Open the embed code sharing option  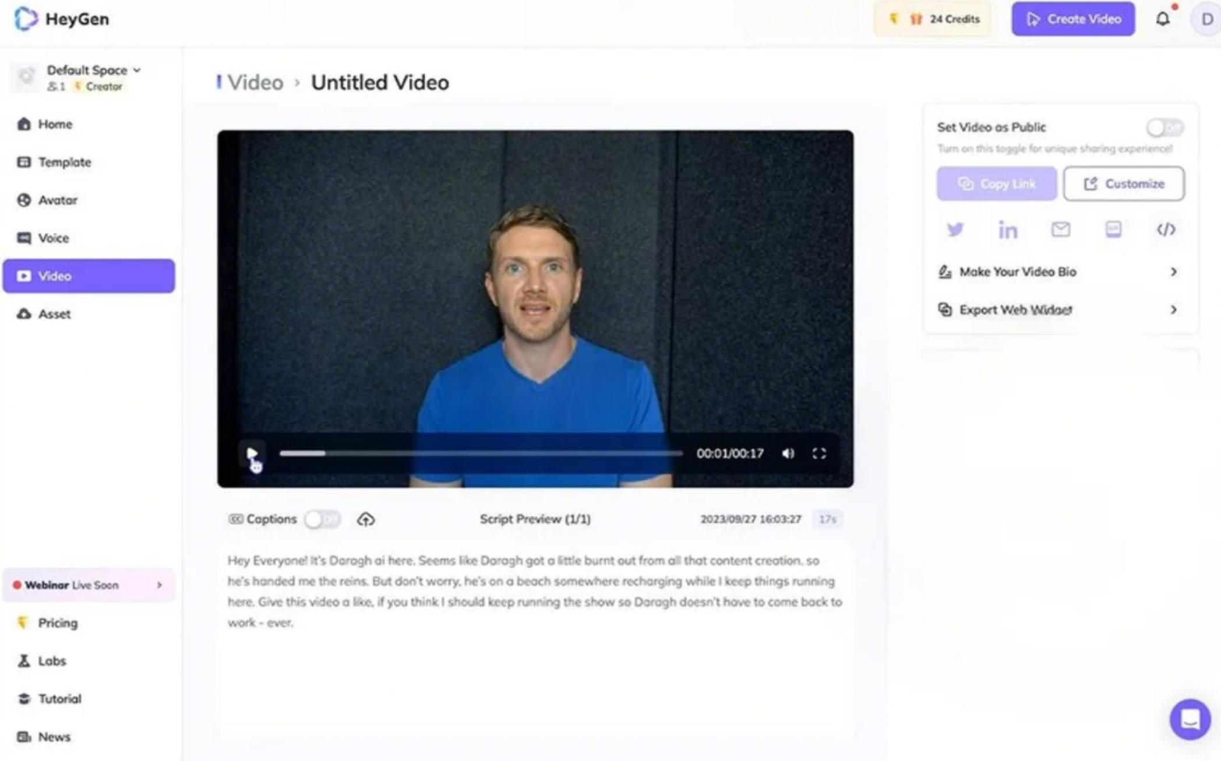[x=1166, y=229]
